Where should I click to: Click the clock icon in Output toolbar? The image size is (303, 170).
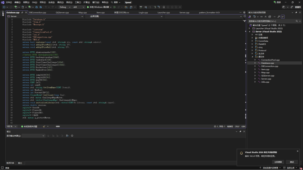[x=72, y=136]
